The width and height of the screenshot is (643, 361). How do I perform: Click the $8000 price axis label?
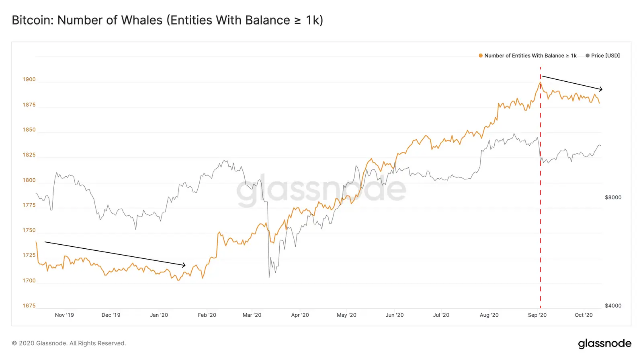(x=613, y=197)
